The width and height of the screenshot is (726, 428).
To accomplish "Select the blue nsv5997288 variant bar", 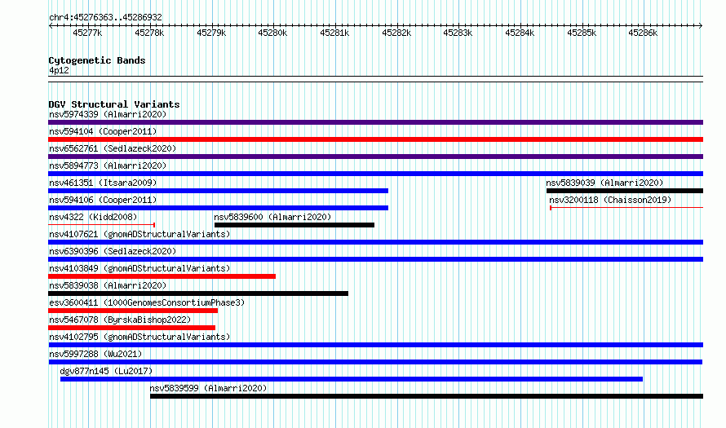I will [375, 362].
